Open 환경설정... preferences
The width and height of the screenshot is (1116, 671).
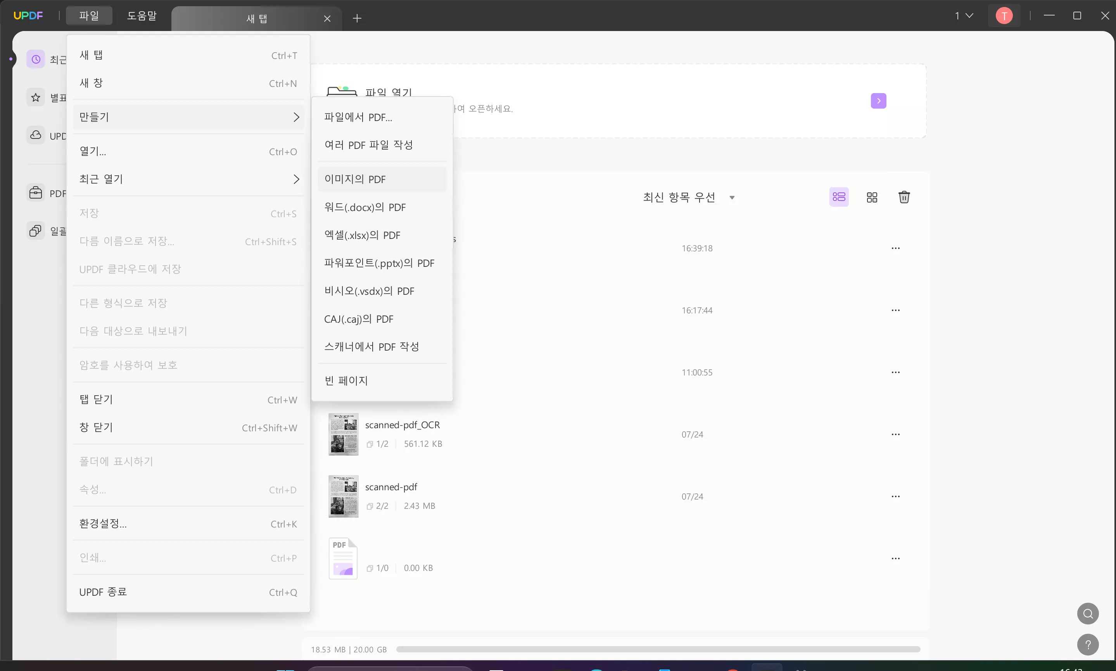188,524
